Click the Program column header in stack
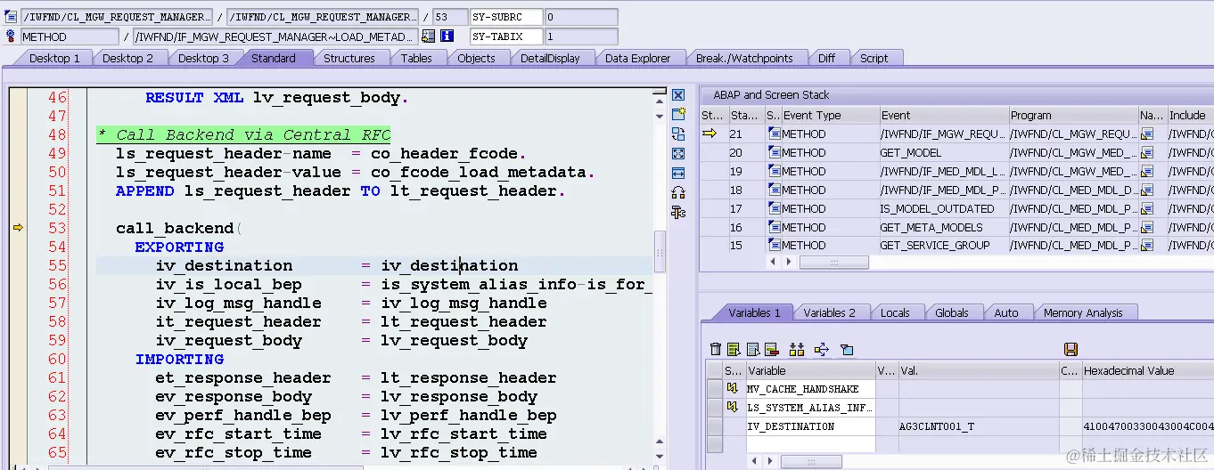 tap(1073, 115)
